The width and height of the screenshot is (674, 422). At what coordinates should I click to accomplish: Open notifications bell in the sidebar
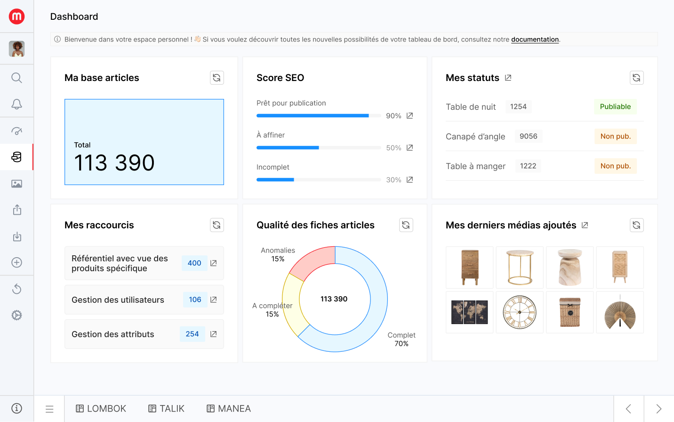16,104
